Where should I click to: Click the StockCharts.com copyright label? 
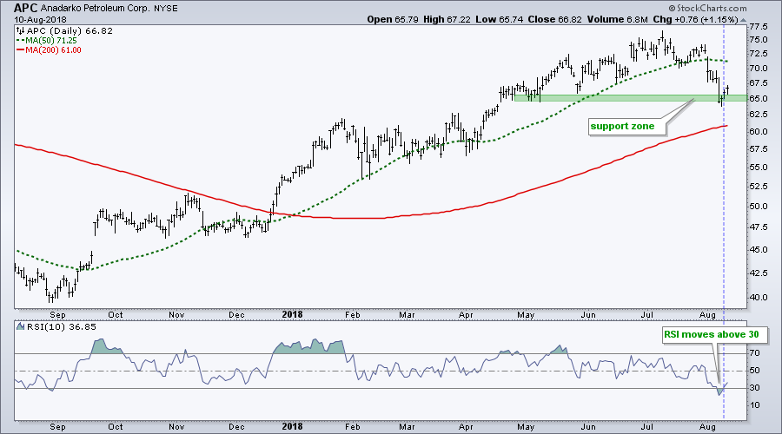707,8
